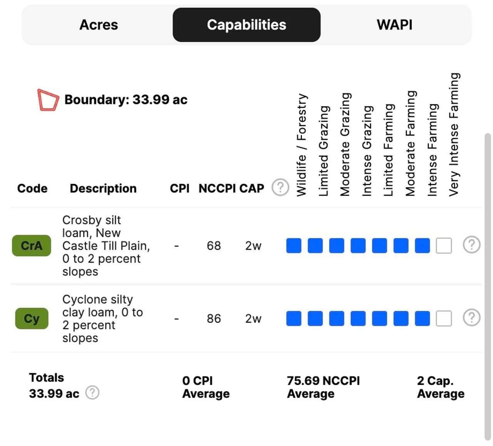This screenshot has width=493, height=446.
Task: Click the vertical scrollbar on the right
Action: click(488, 287)
